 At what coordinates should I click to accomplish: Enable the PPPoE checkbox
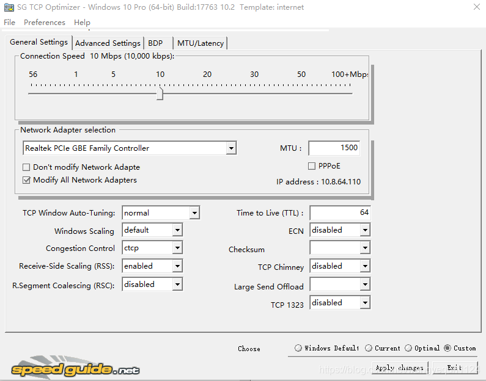312,166
